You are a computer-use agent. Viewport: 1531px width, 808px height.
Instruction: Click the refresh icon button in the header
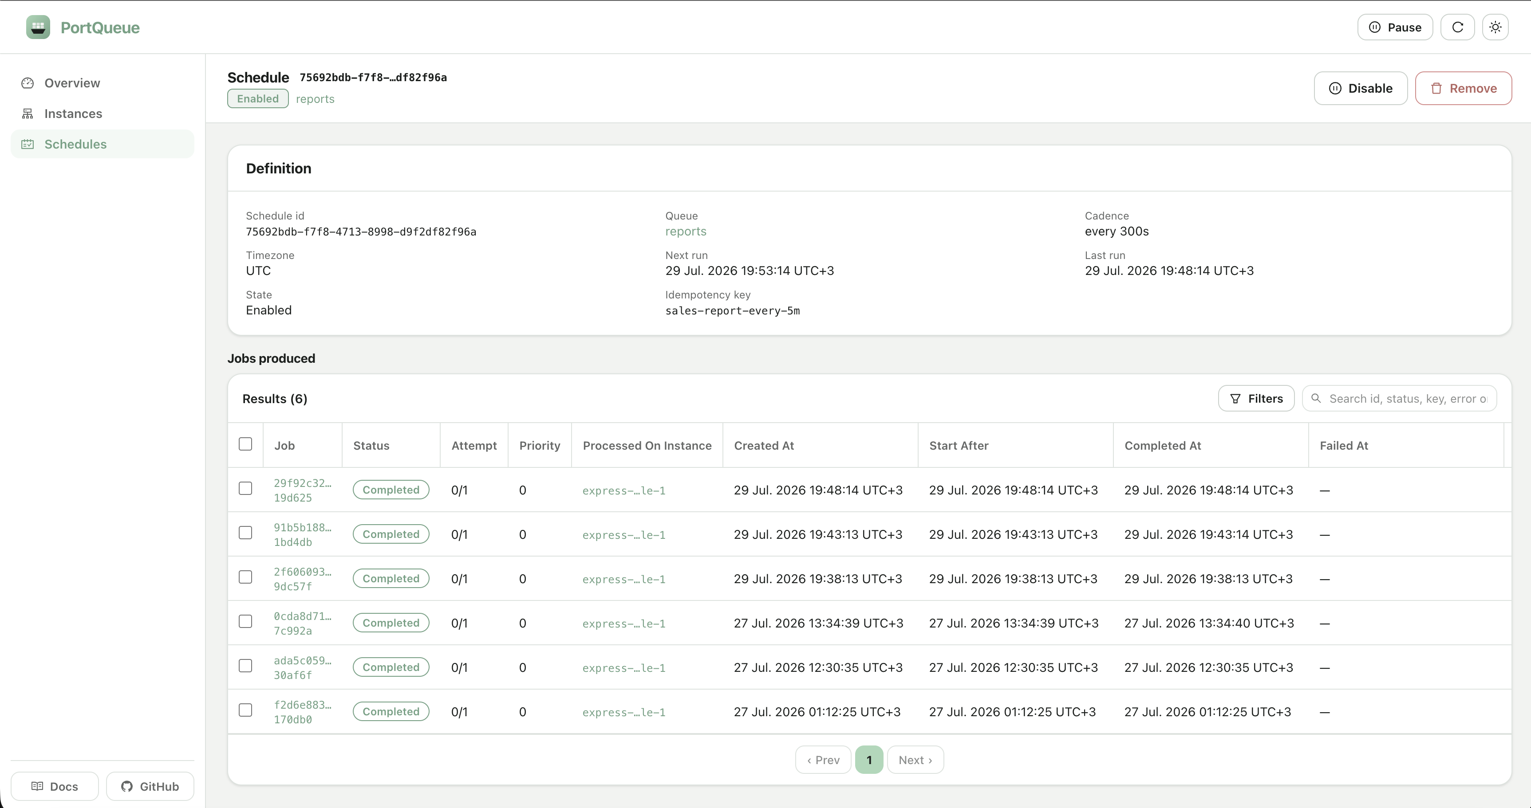(1457, 27)
